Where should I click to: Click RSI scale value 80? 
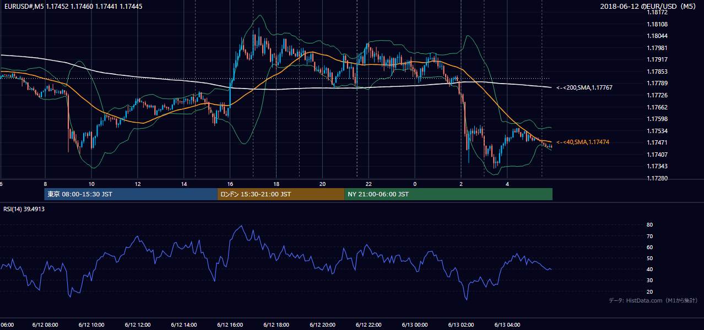coord(650,225)
